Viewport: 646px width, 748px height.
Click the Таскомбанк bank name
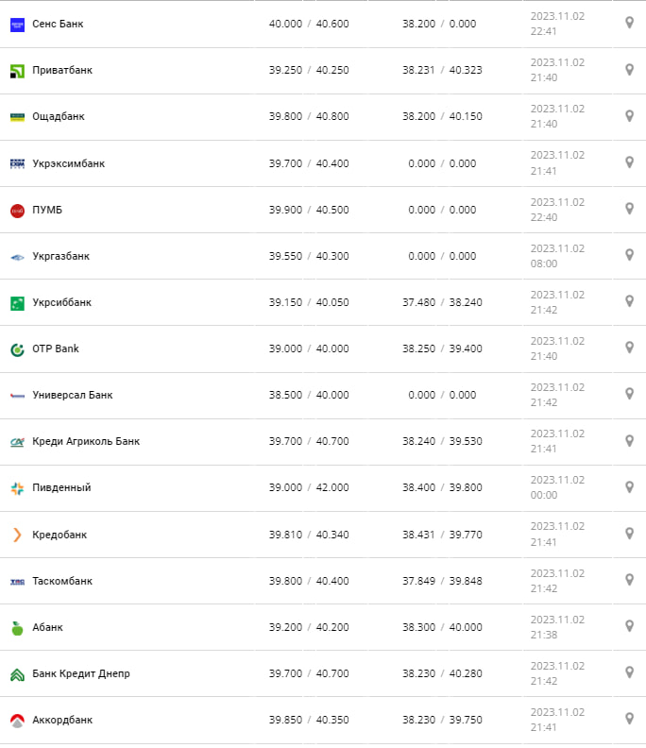[x=62, y=581]
